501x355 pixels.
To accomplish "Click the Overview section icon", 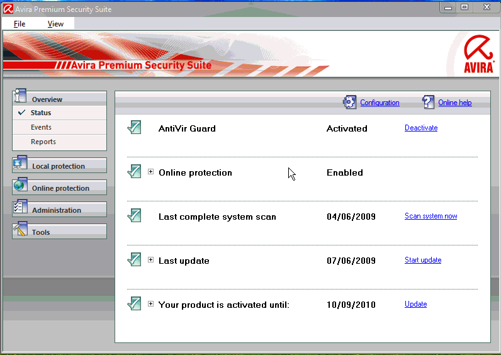I will (x=20, y=97).
